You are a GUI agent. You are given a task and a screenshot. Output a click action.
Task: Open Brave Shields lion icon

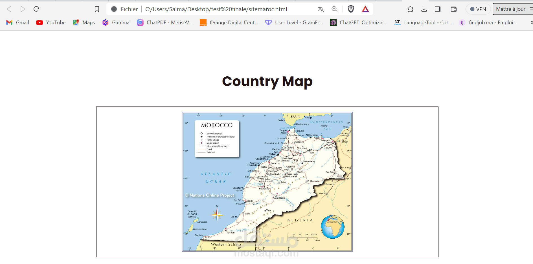pos(351,9)
